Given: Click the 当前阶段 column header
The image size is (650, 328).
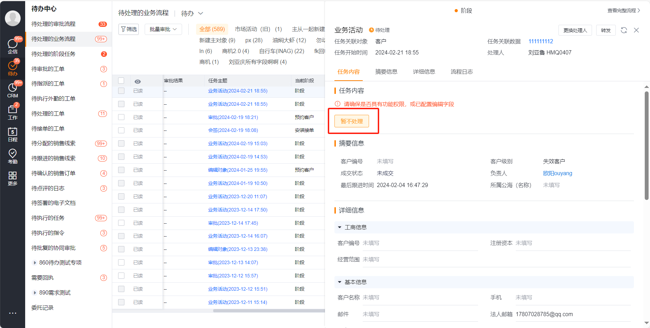Looking at the screenshot, I should click(304, 81).
